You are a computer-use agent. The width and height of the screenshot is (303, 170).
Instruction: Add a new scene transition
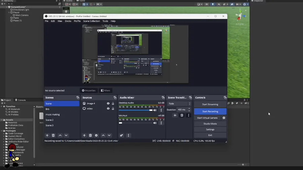(175, 115)
